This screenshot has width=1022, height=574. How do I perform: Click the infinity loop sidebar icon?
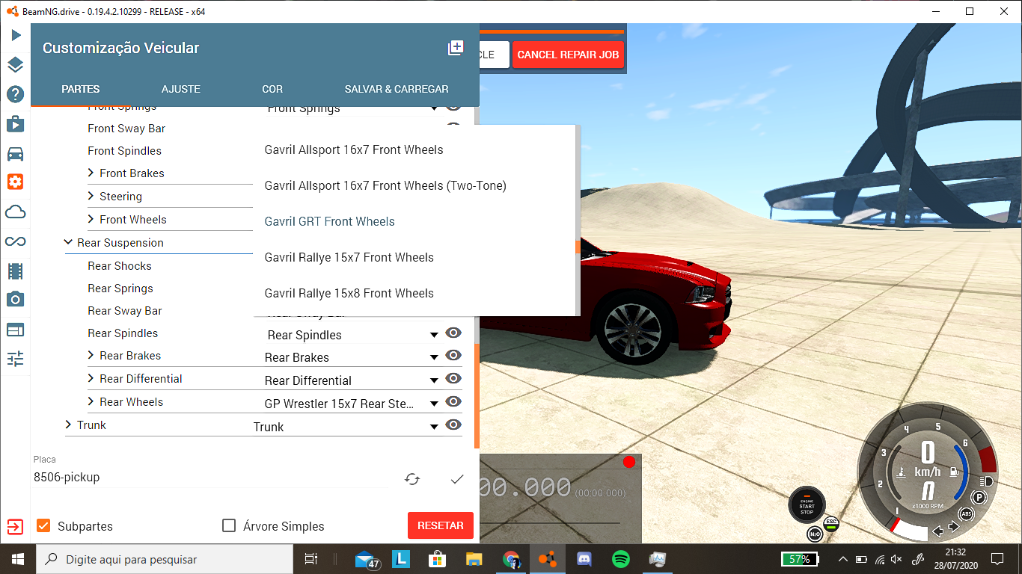click(x=15, y=241)
